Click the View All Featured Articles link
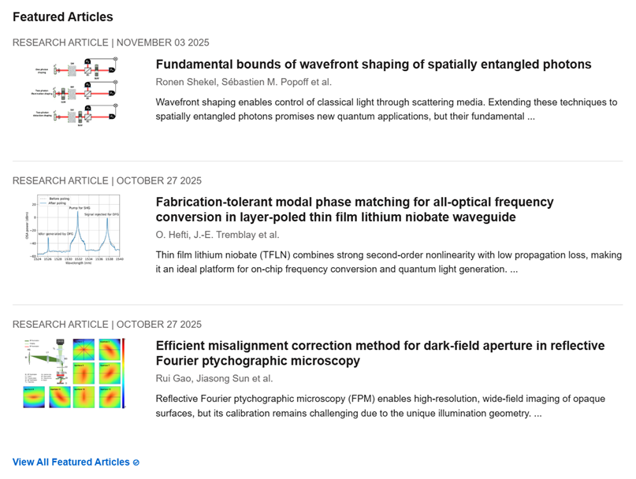This screenshot has height=479, width=636. (71, 462)
